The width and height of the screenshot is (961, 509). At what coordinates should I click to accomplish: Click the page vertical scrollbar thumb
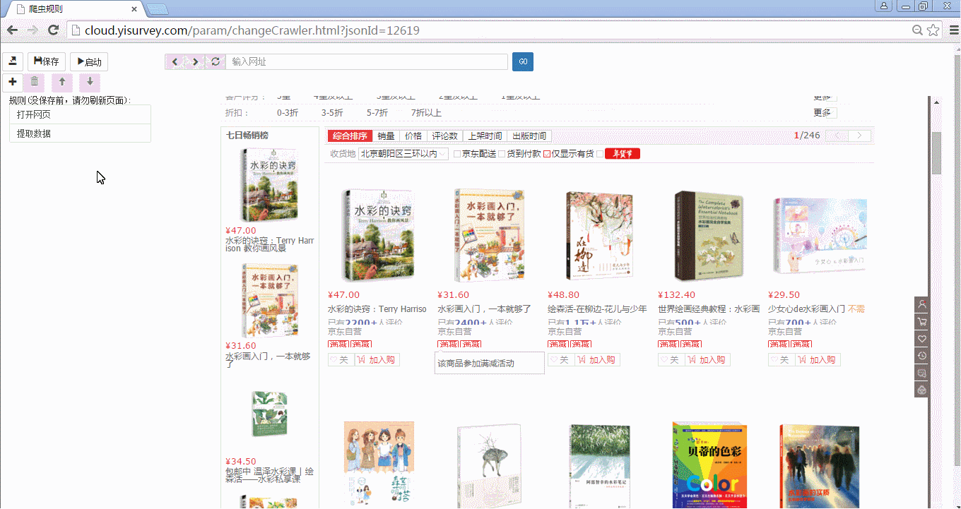pyautogui.click(x=937, y=152)
